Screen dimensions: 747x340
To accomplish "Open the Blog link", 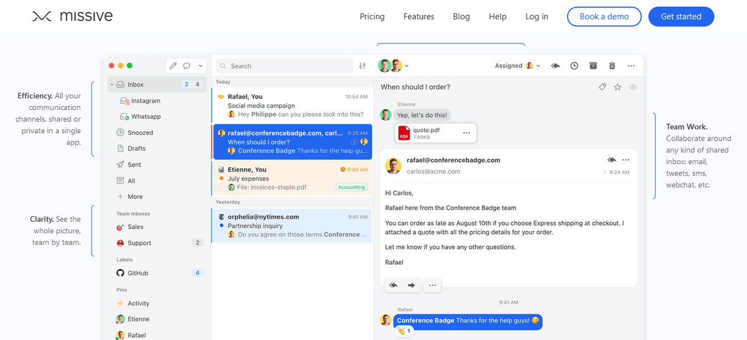I will (461, 17).
